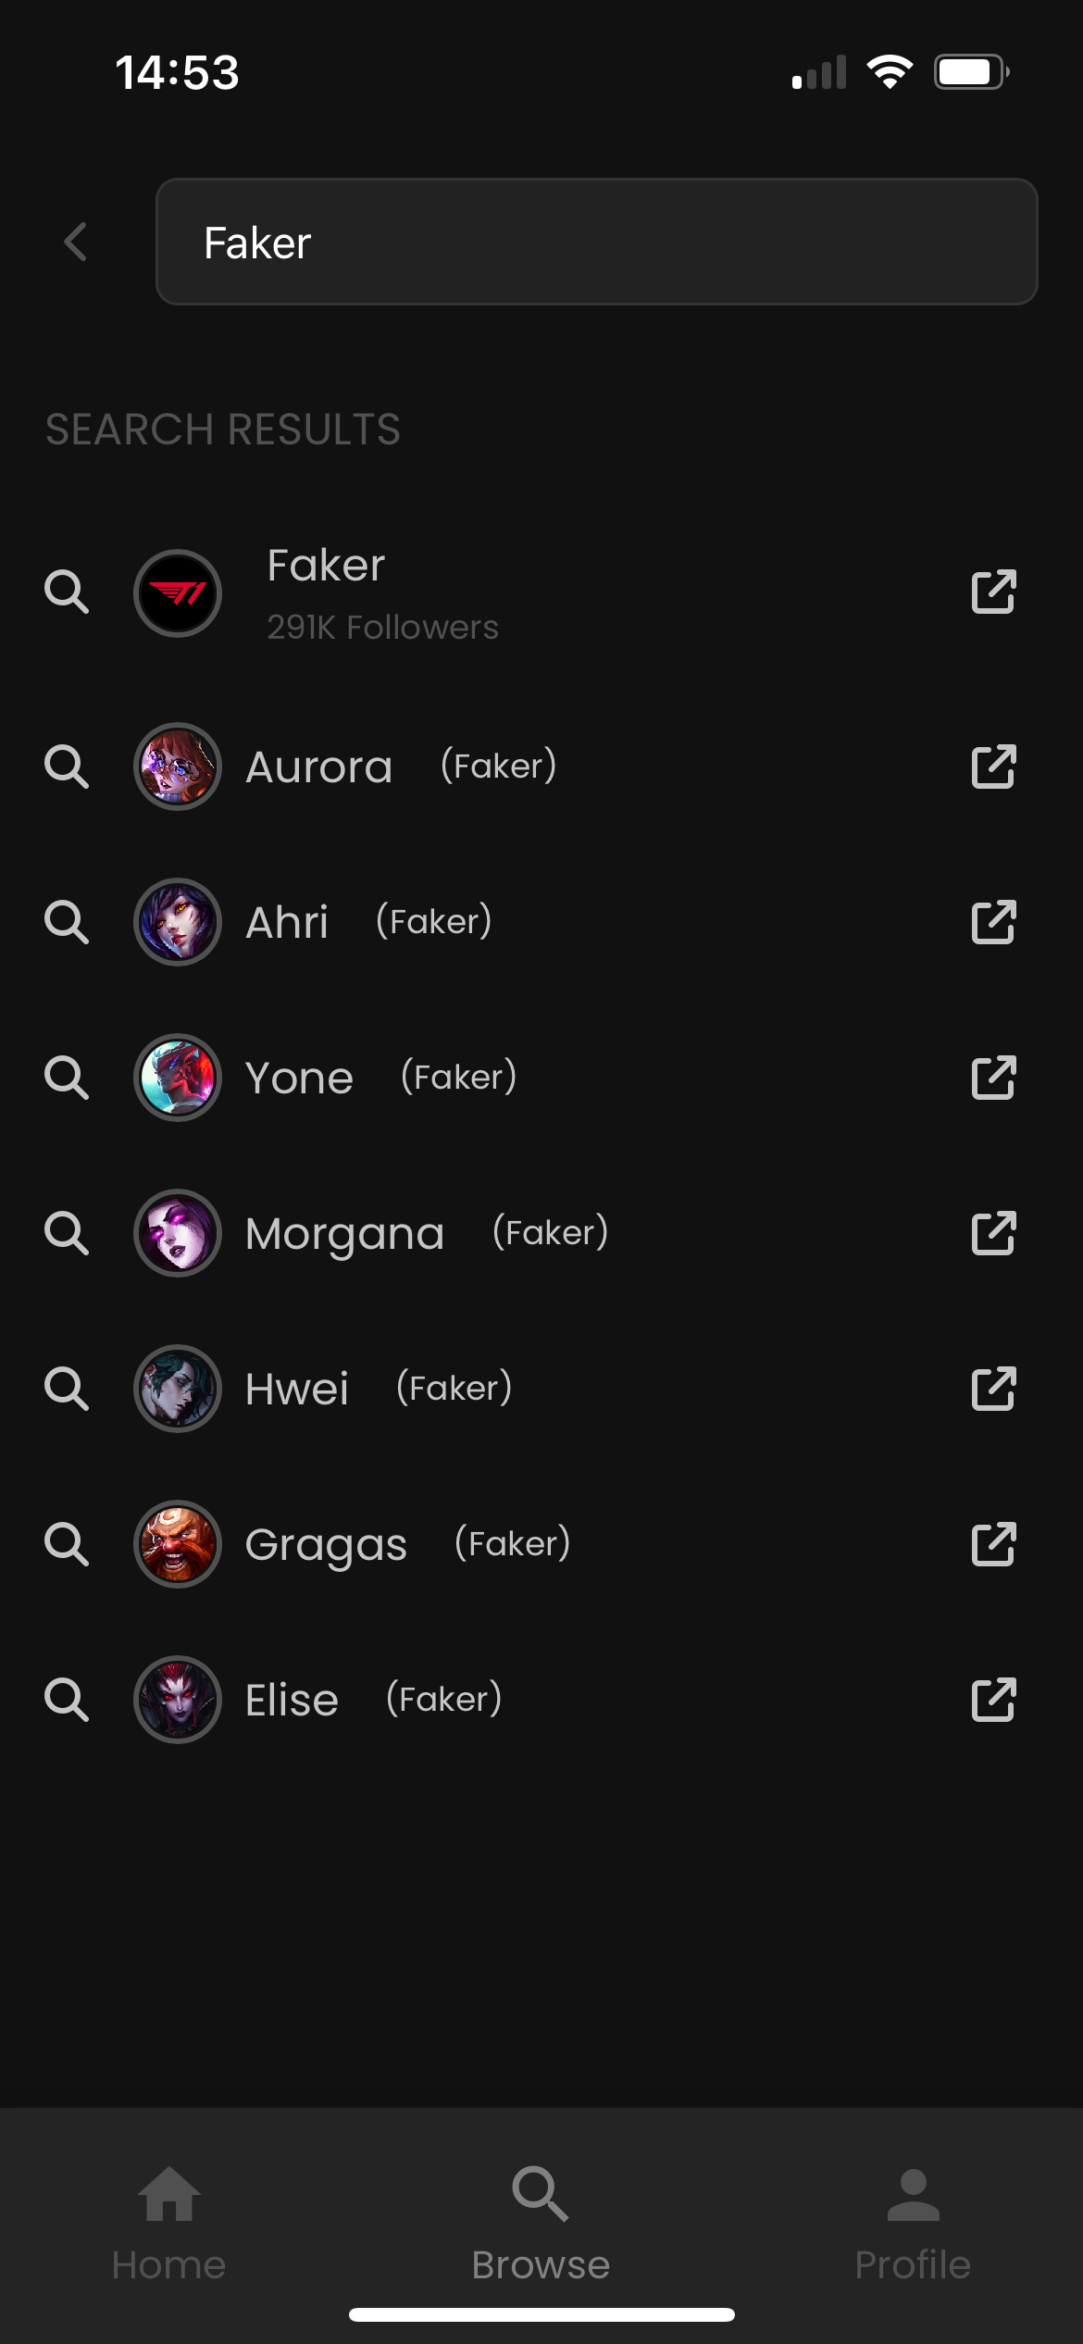
Task: Tap the back arrow beside search field
Action: pos(76,243)
